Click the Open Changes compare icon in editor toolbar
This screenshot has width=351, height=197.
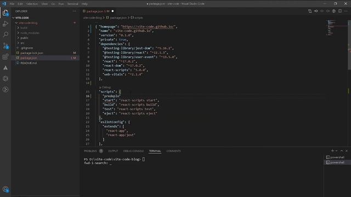click(x=310, y=11)
